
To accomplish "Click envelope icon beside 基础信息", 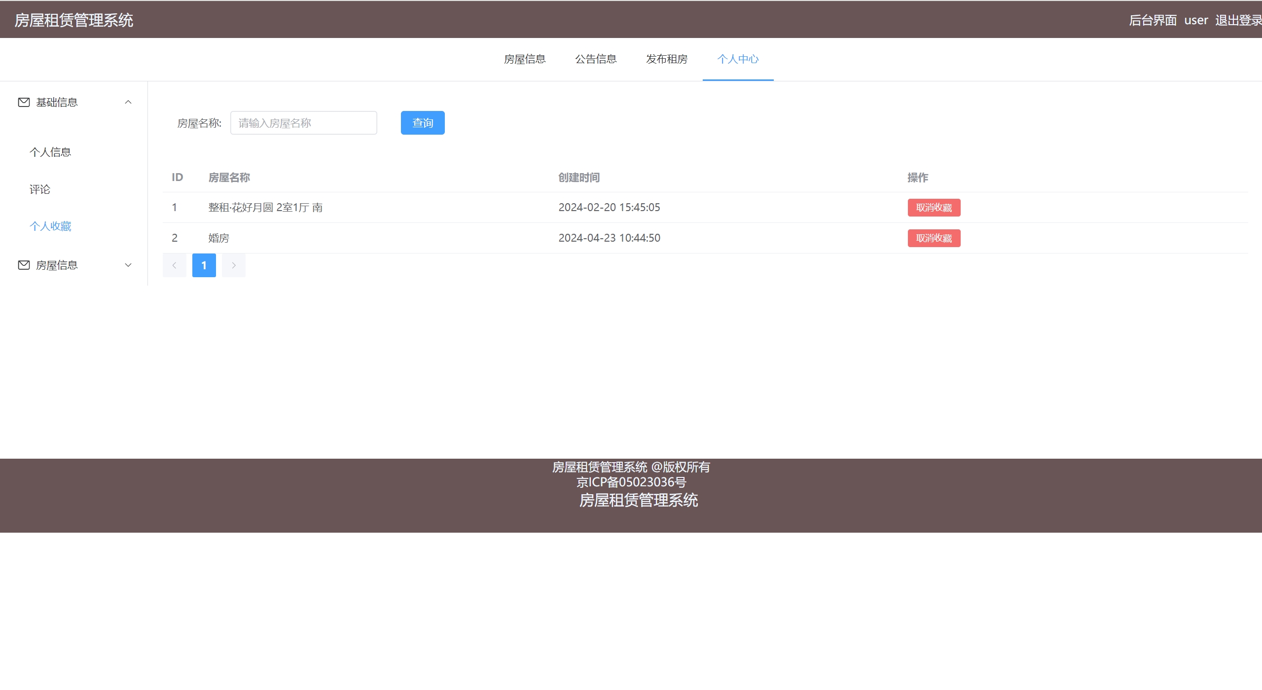I will pos(24,102).
